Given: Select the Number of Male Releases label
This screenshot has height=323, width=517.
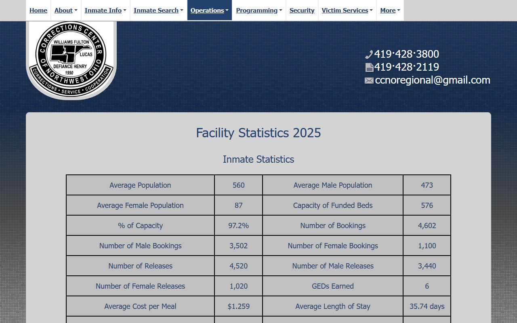Looking at the screenshot, I should [333, 266].
